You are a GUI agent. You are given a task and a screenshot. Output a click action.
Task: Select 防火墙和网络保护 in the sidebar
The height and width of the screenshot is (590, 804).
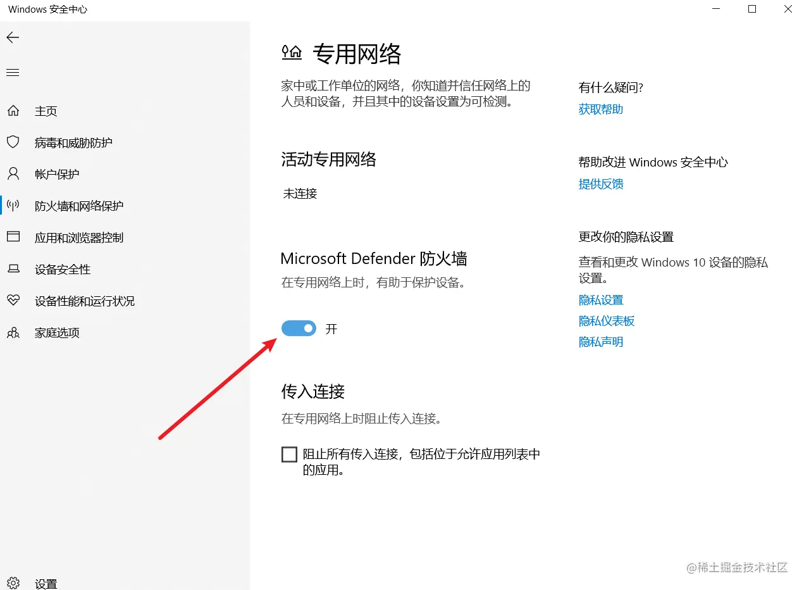[x=79, y=206]
